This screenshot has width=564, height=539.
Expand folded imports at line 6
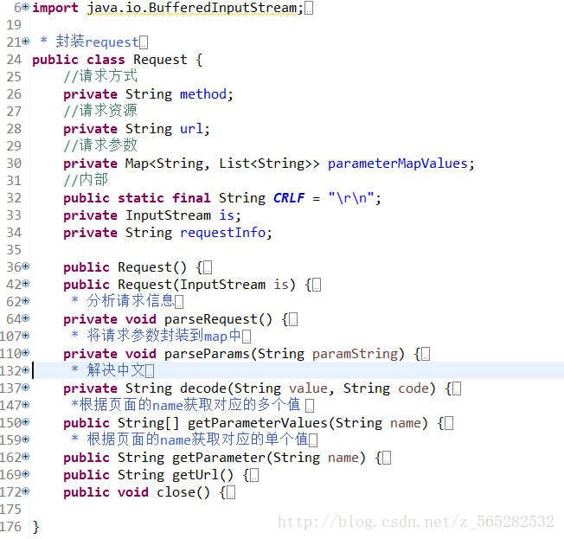click(26, 7)
